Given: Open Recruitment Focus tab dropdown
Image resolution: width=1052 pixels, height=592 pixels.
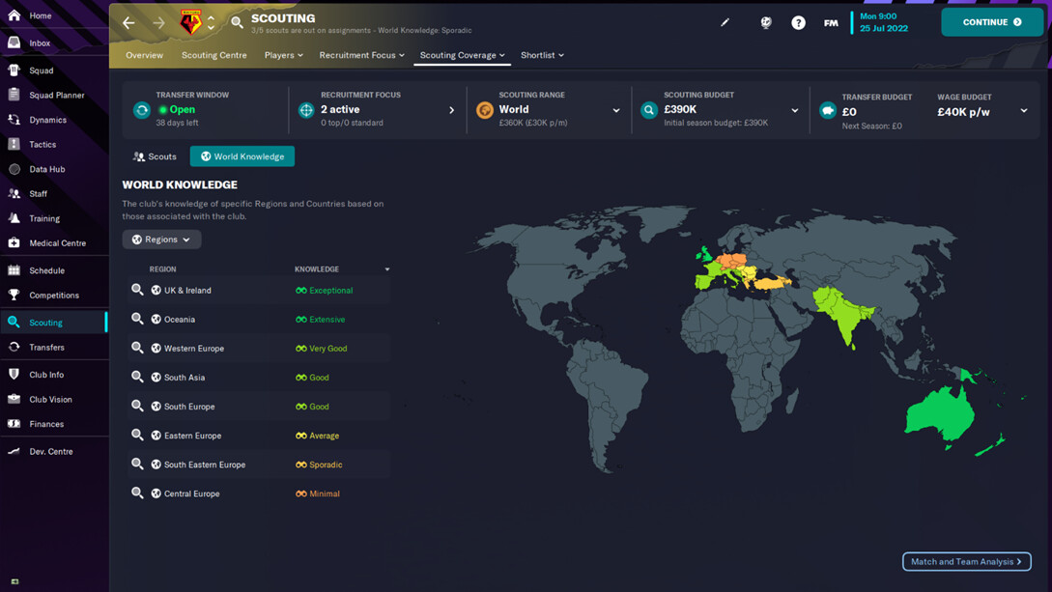Looking at the screenshot, I should click(x=361, y=55).
